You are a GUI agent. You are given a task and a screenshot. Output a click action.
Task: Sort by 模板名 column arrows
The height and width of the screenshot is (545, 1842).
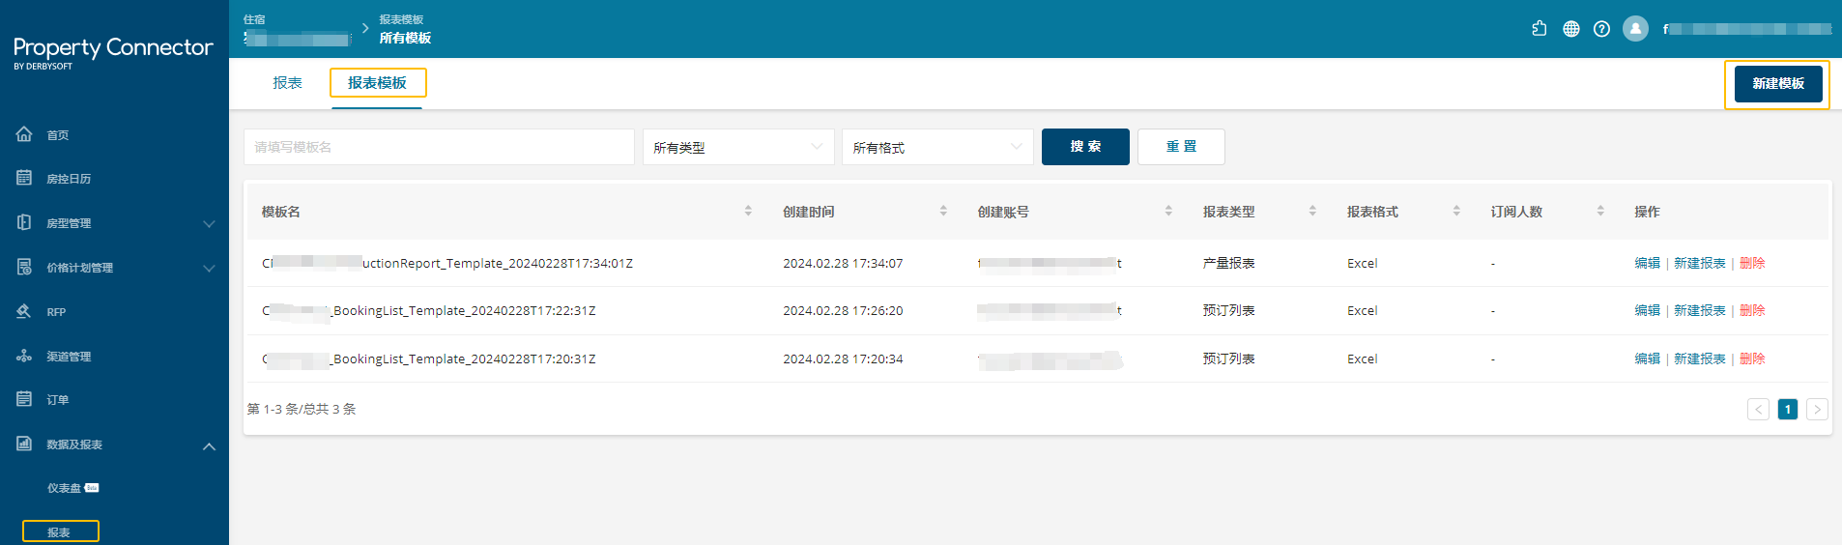pos(748,211)
